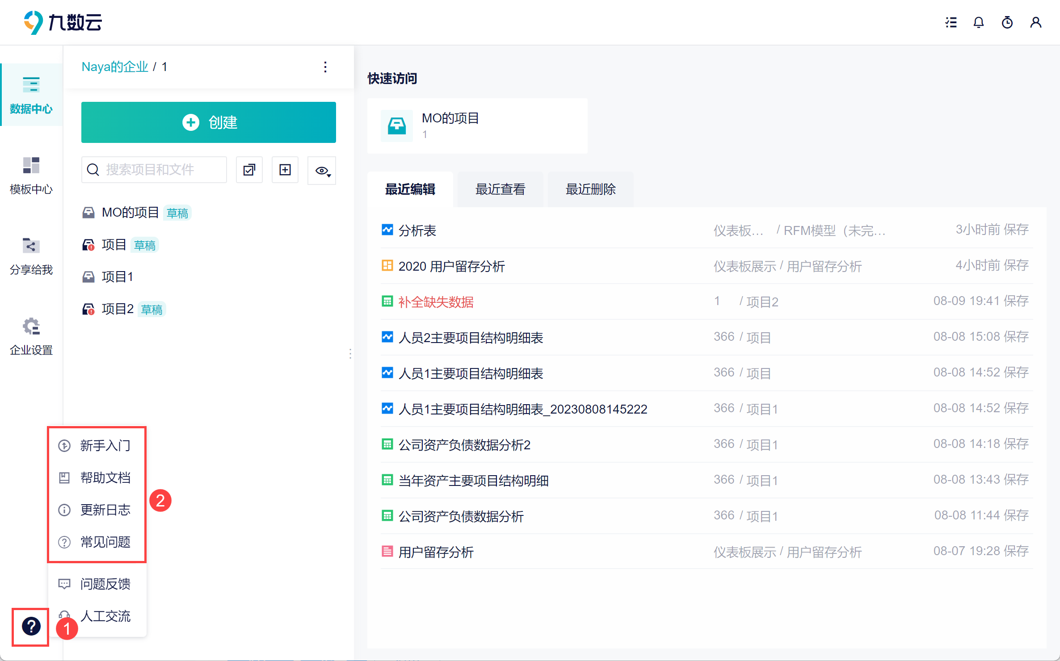Switch to the 最近查看 tab
Image resolution: width=1060 pixels, height=661 pixels.
(x=500, y=189)
